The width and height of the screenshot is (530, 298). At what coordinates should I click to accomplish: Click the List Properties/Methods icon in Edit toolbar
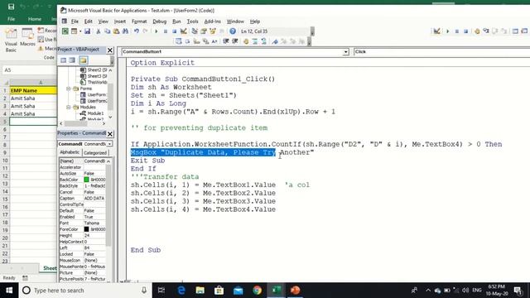coord(179,41)
